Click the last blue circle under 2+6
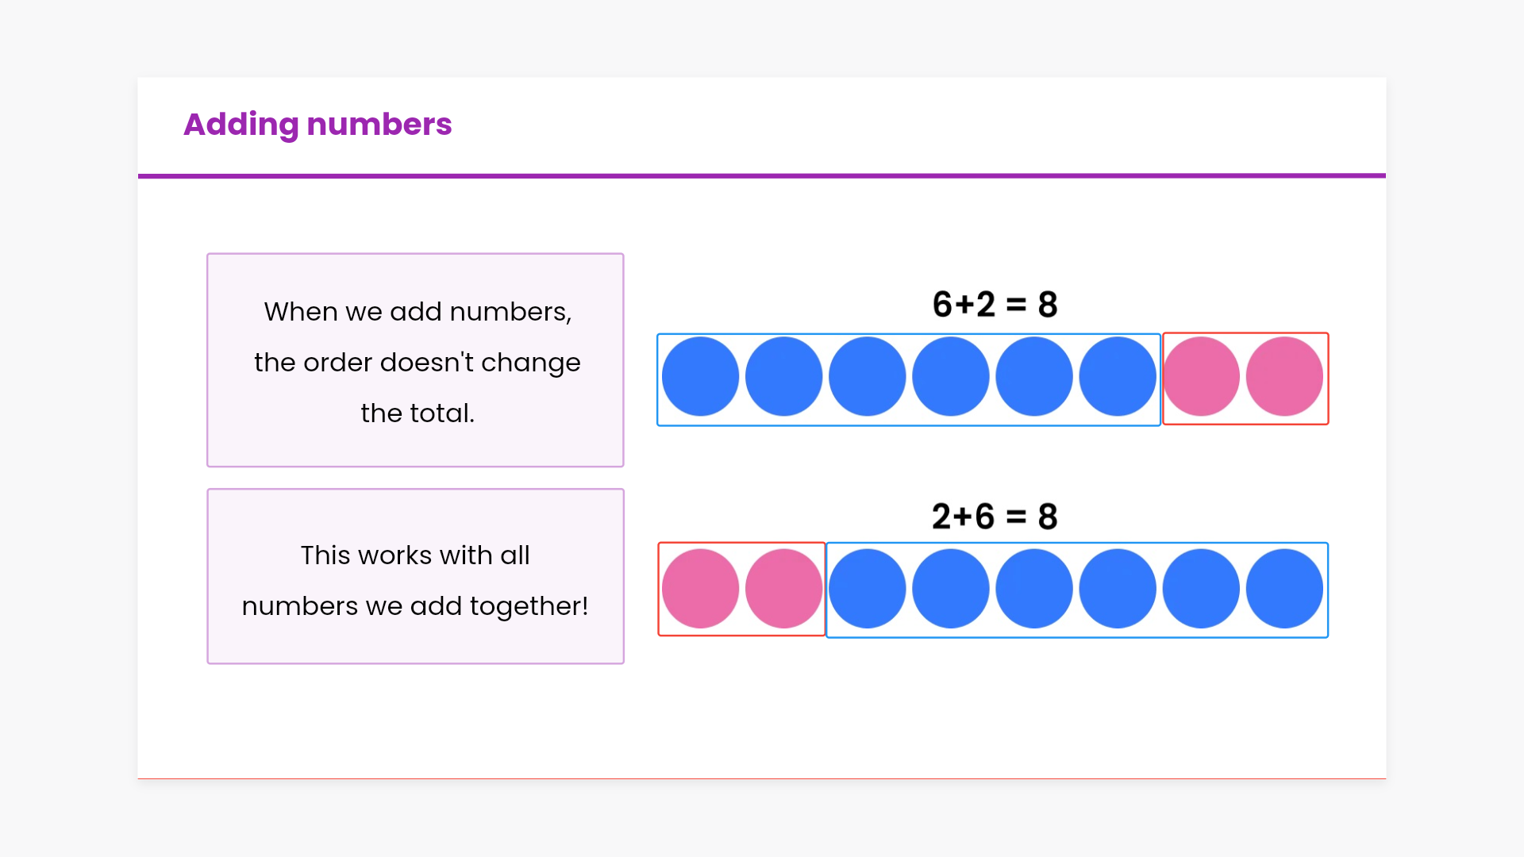1524x857 pixels. point(1284,589)
